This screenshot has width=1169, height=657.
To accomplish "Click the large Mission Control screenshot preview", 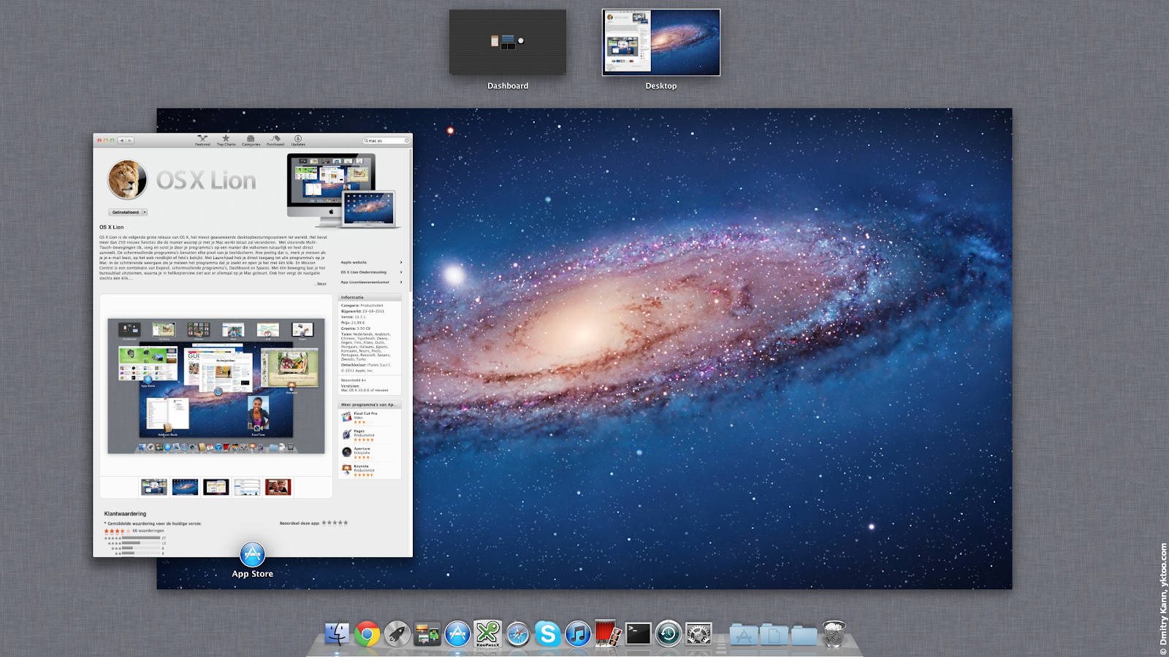I will (x=216, y=385).
